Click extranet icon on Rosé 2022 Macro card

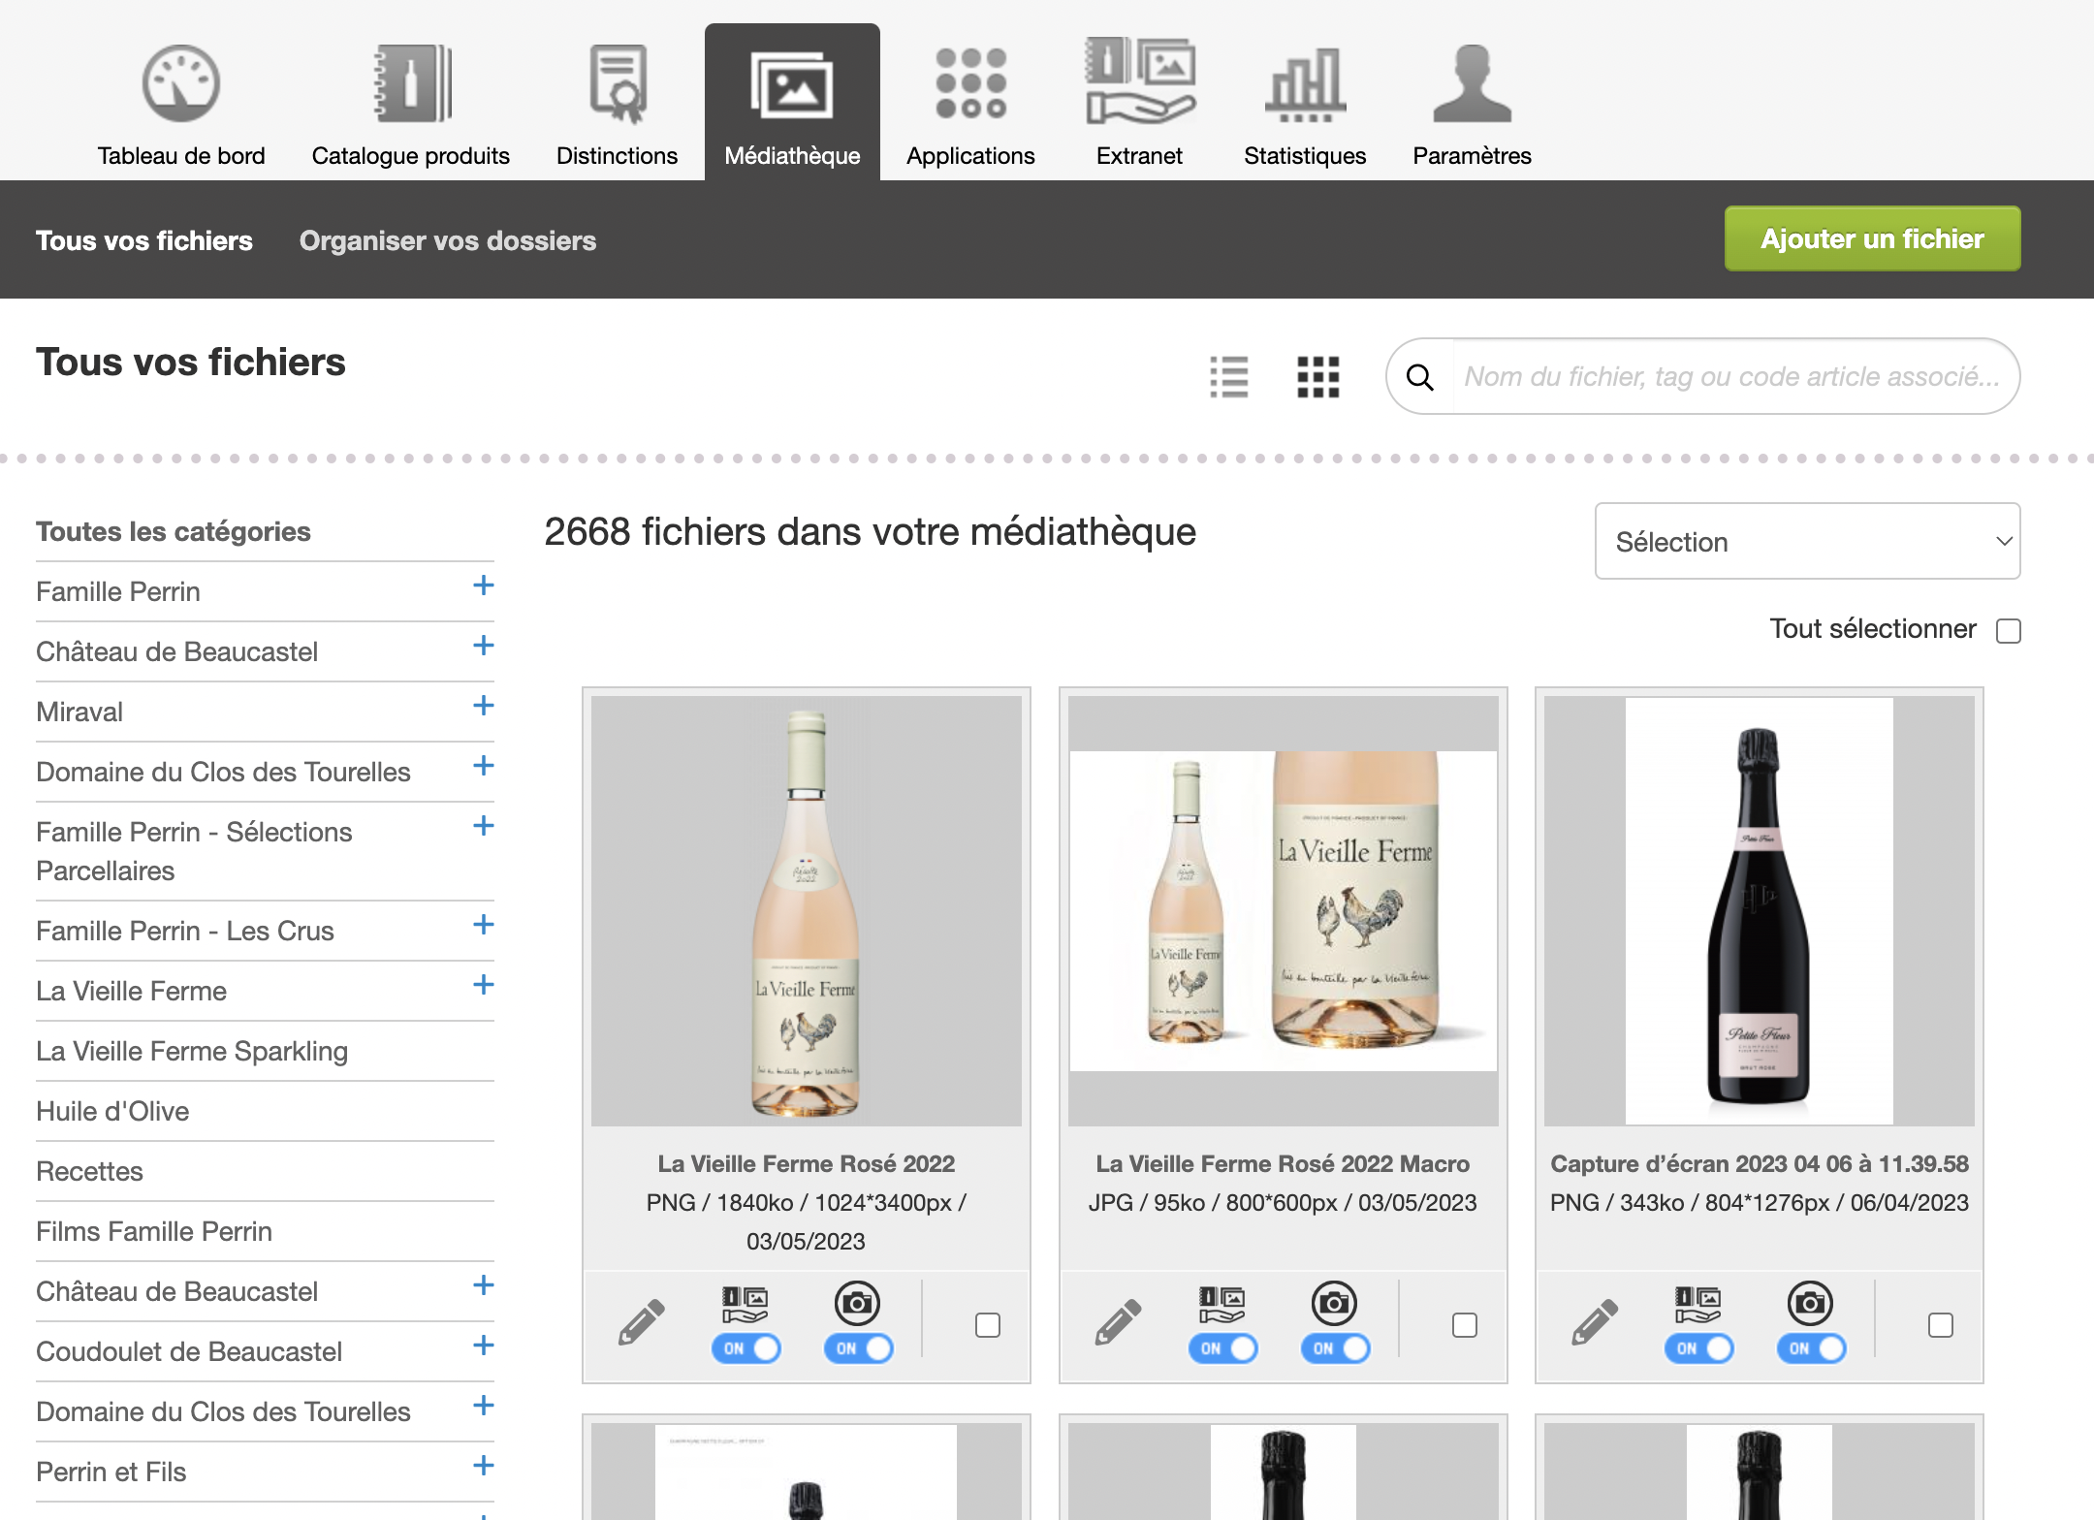[1221, 1304]
